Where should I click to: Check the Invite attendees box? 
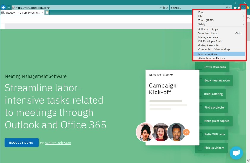tap(200, 67)
